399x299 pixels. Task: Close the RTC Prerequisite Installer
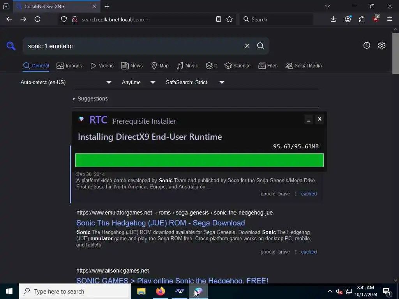point(320,119)
